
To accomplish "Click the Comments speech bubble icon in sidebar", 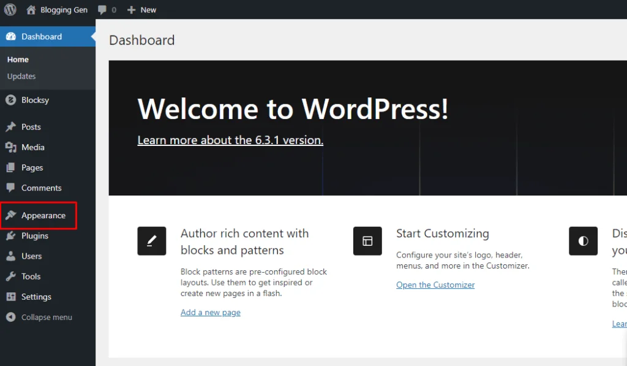I will pos(11,188).
